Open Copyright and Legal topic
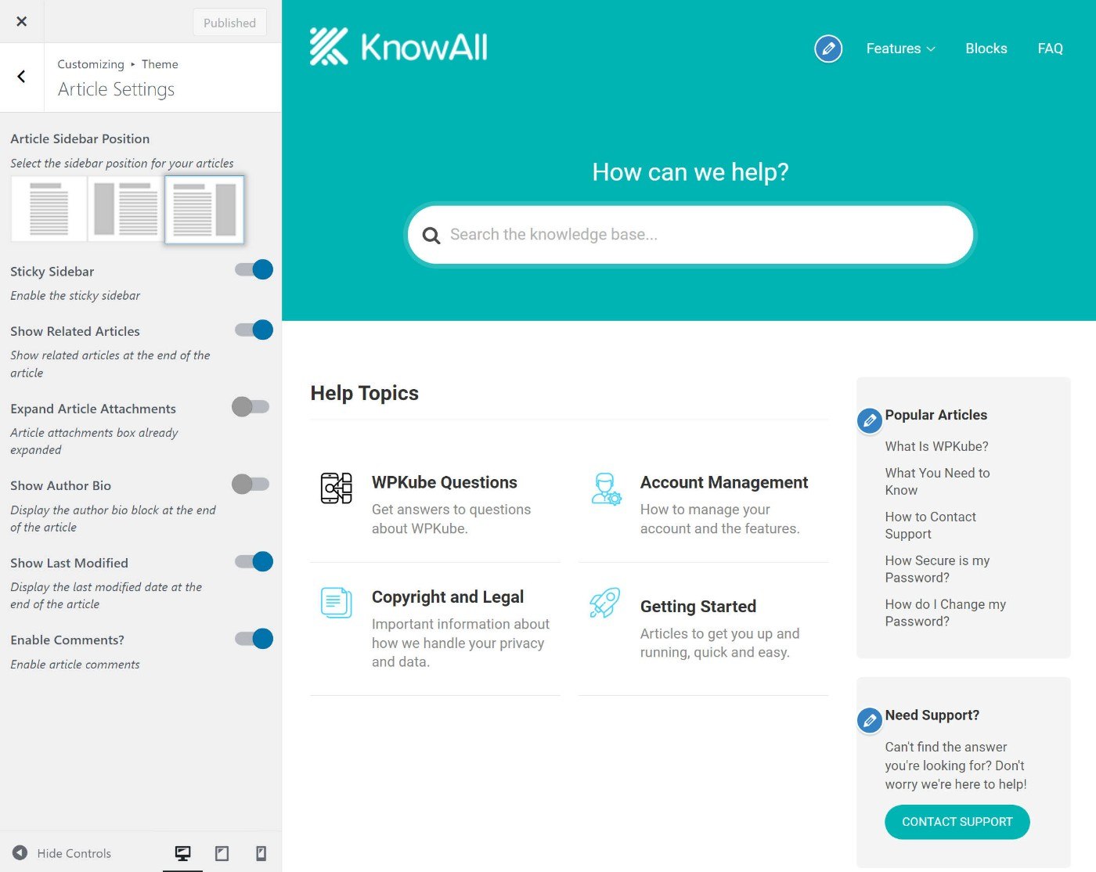The image size is (1096, 872). tap(448, 596)
